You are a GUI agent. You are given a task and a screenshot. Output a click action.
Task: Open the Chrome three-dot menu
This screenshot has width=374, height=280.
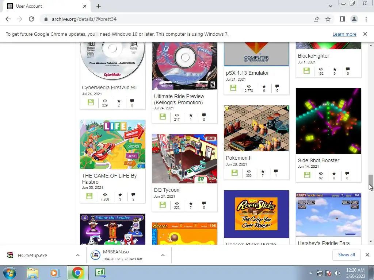point(366,19)
